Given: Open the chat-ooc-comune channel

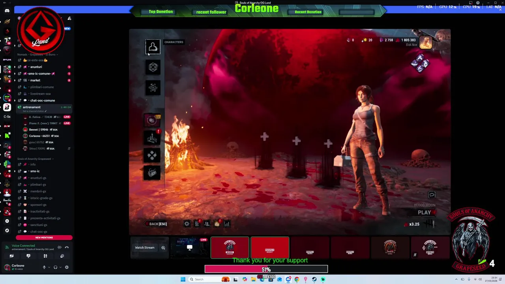Looking at the screenshot, I should (43, 101).
